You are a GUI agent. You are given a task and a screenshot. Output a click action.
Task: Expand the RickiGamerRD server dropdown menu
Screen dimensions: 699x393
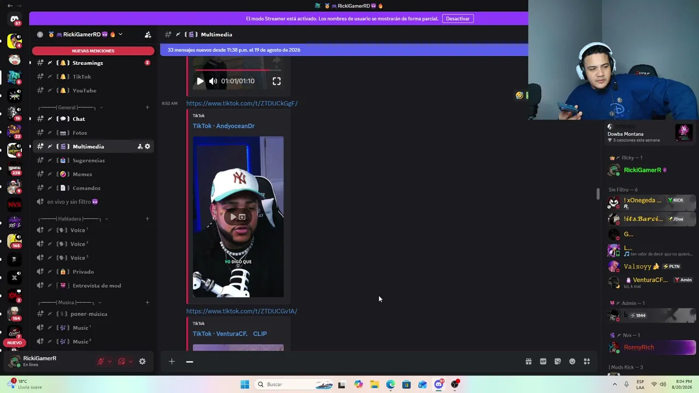pyautogui.click(x=120, y=34)
